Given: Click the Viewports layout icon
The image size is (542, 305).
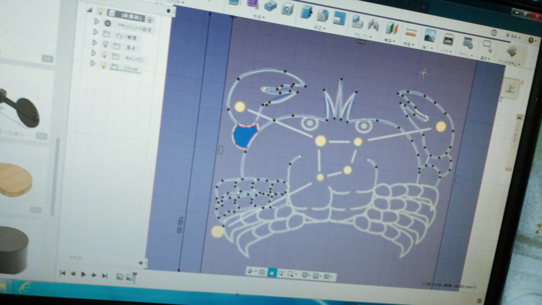Looking at the screenshot, I should tap(326, 276).
